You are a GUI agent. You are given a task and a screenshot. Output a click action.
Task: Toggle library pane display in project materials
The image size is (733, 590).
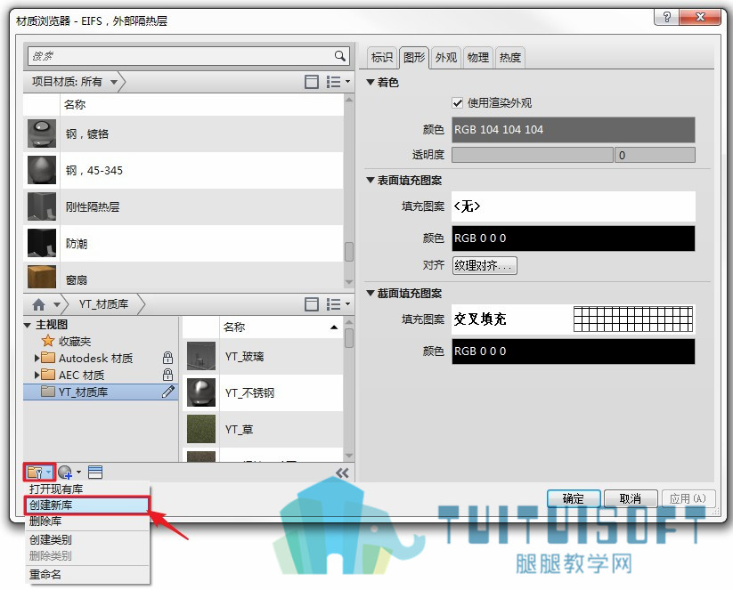[312, 82]
